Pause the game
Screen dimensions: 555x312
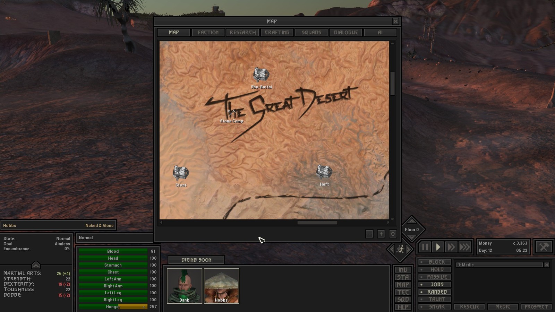coord(425,247)
